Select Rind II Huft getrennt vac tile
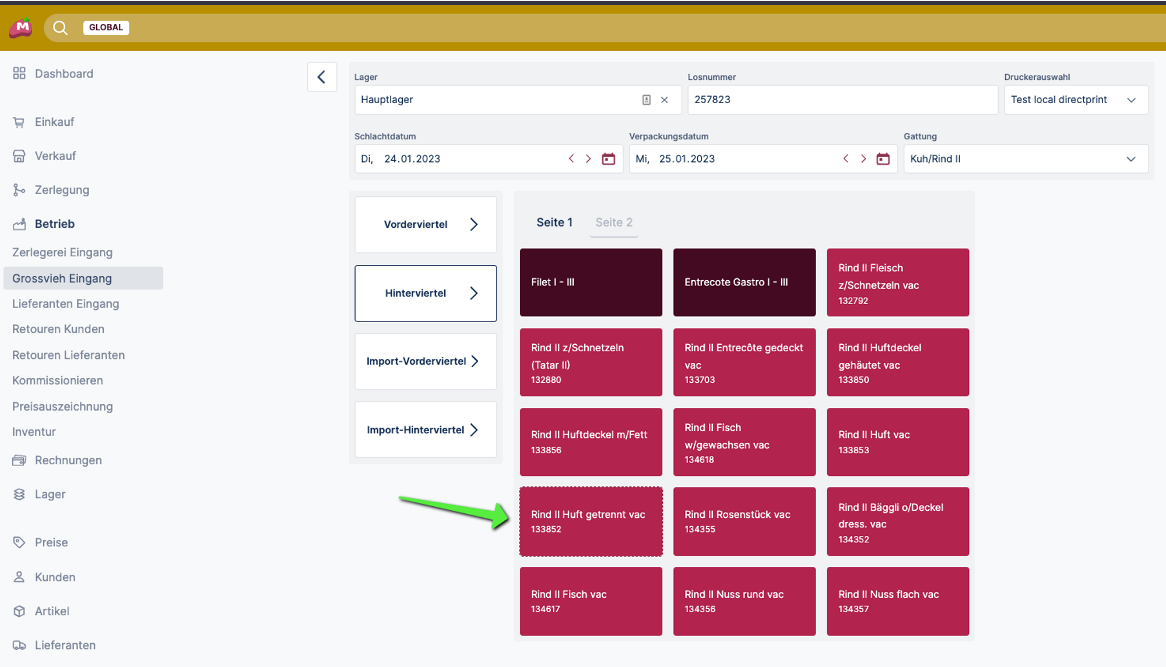1166x667 pixels. coord(591,521)
